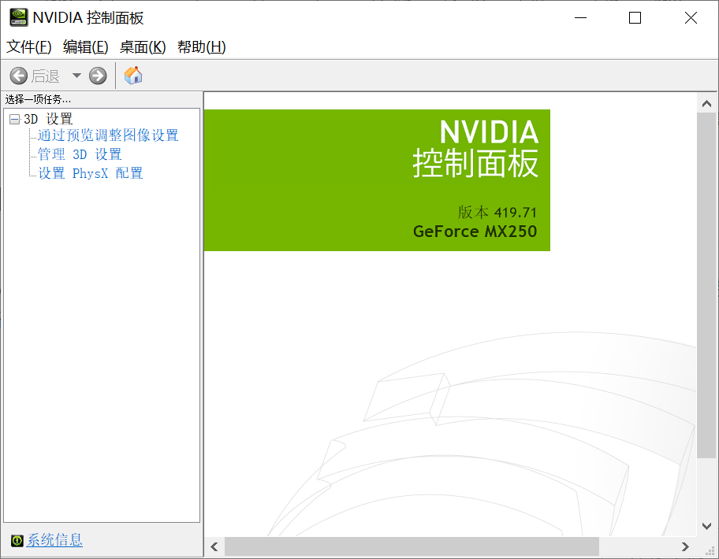Click the horizontal scrollbar left arrow
The image size is (719, 559).
(214, 546)
